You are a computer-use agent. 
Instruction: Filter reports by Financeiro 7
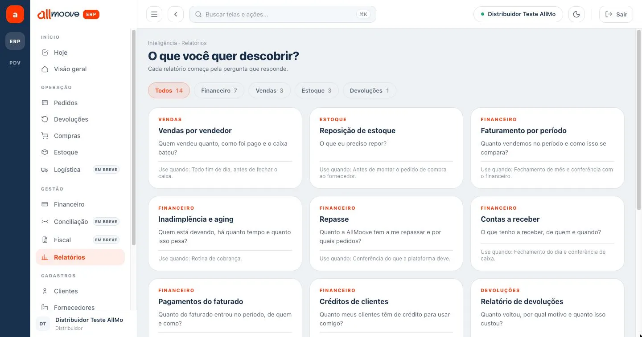click(219, 90)
